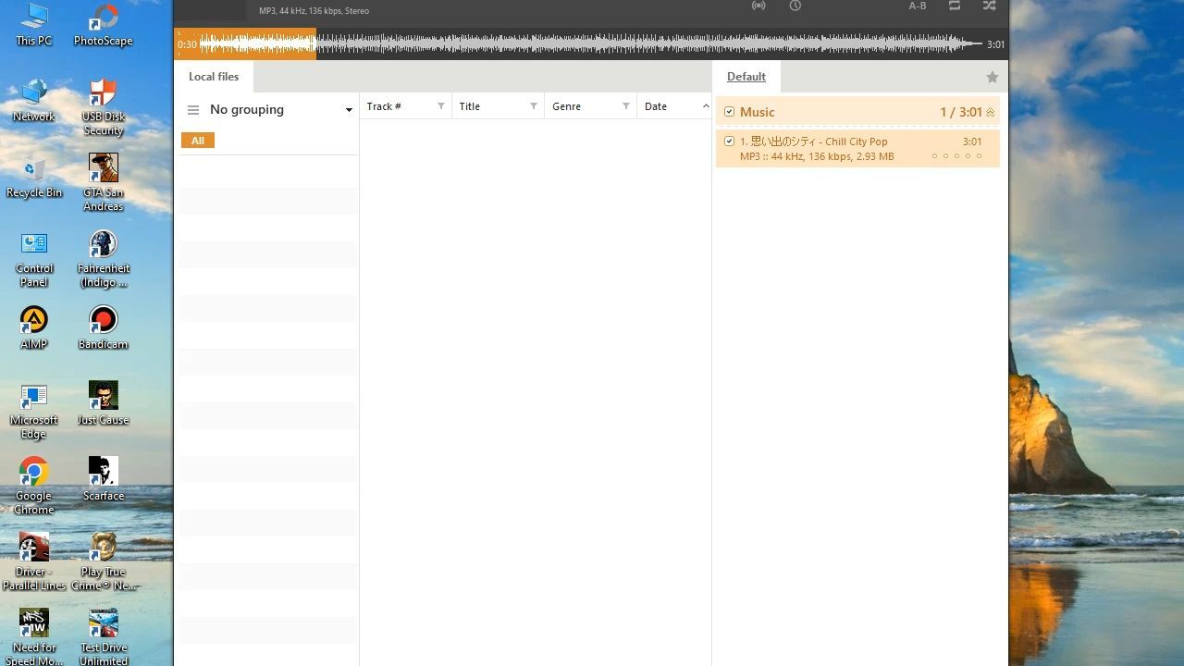The width and height of the screenshot is (1184, 666).
Task: Toggle shuffle playback icon
Action: coord(989,6)
